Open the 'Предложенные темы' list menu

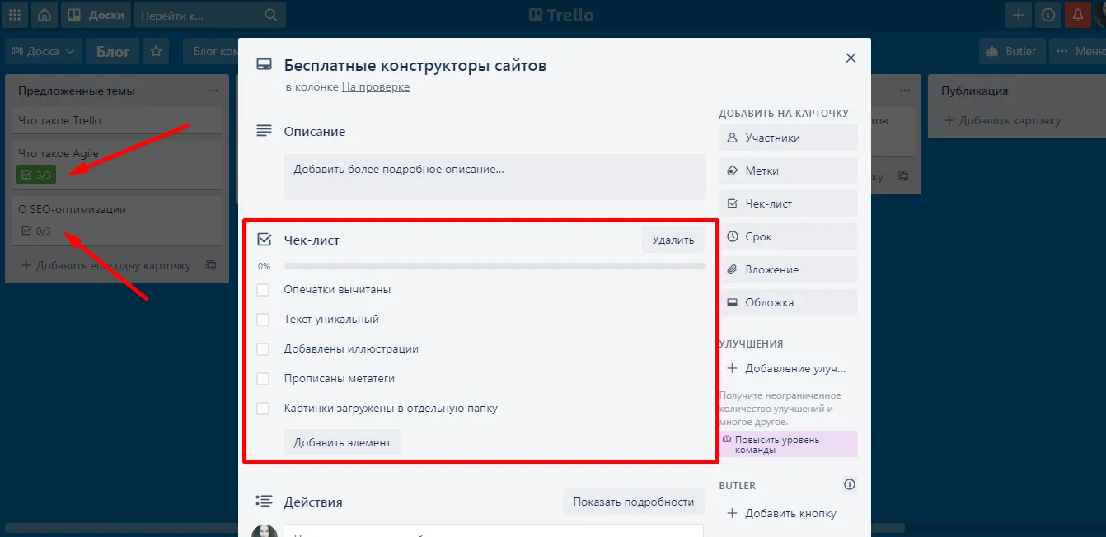coord(213,91)
